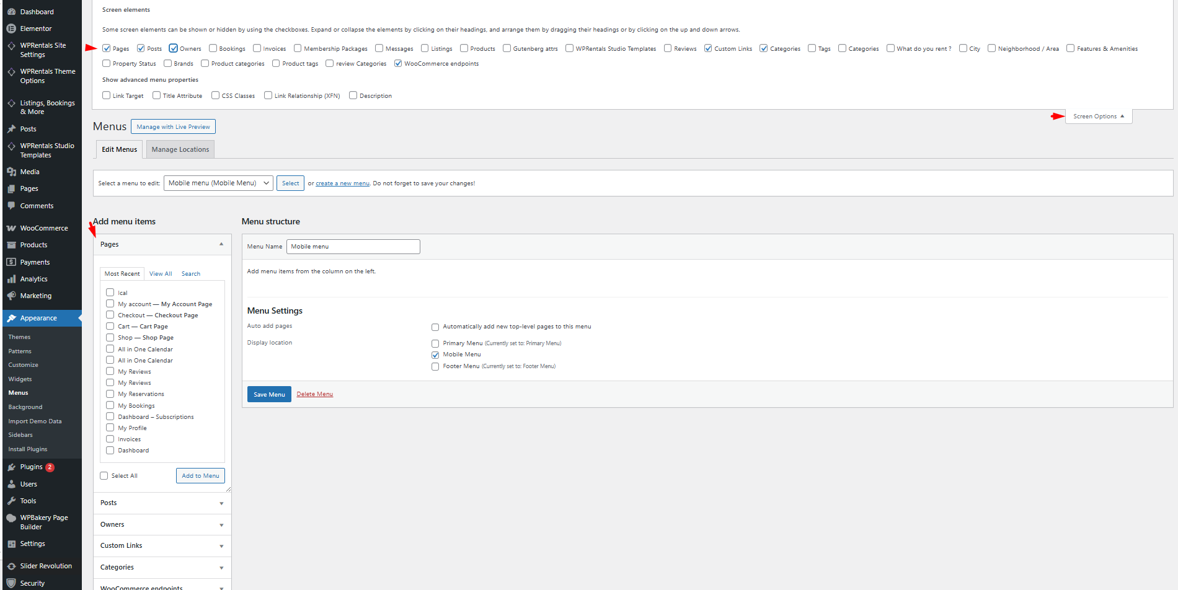Open Slider Revolution icon in sidebar
The image size is (1178, 590).
click(x=11, y=566)
